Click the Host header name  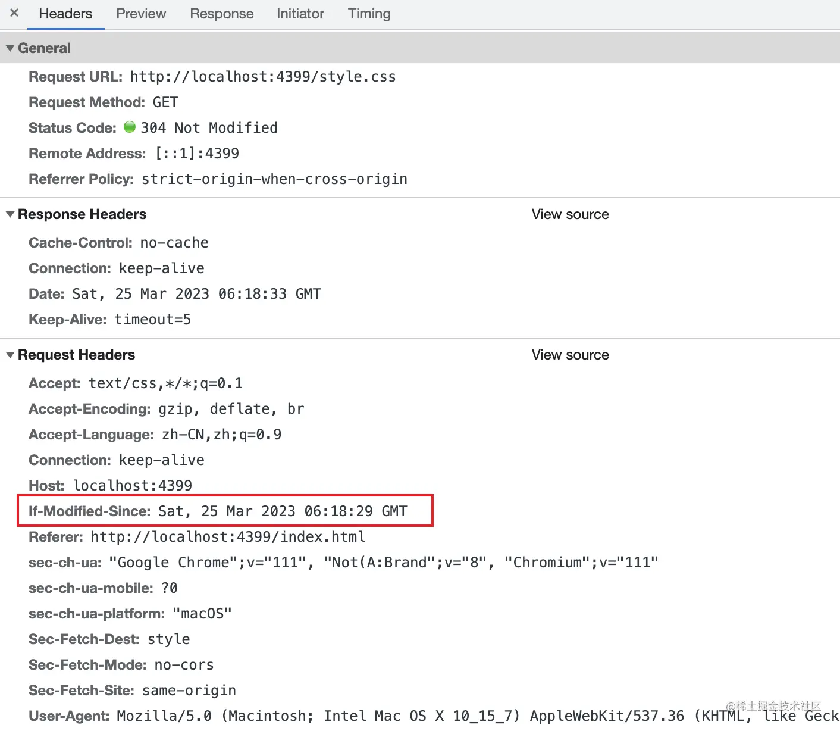click(x=46, y=486)
